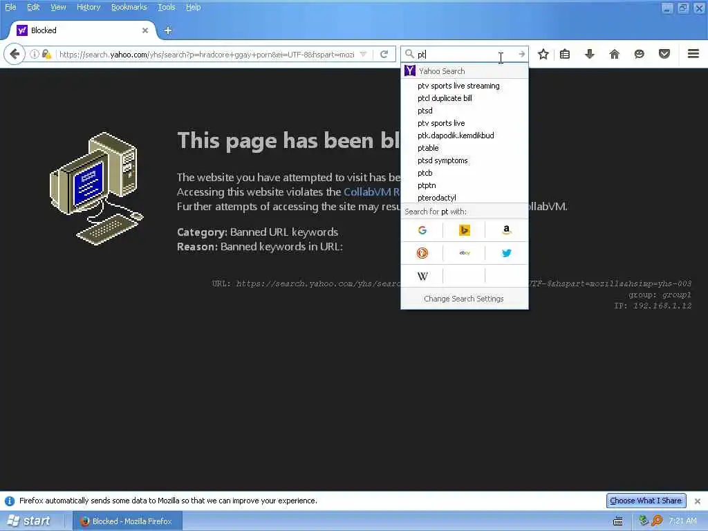The height and width of the screenshot is (531, 708).
Task: Open the Bookmarks menu
Action: [x=129, y=7]
